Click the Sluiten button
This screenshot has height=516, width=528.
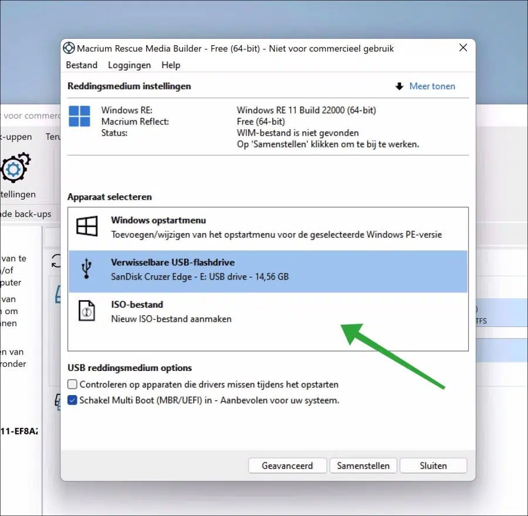(x=433, y=466)
